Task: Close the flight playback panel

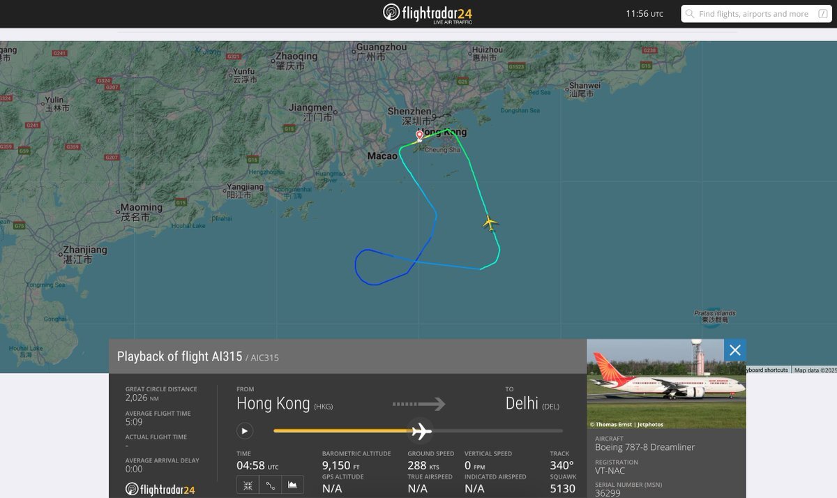Action: (x=734, y=350)
